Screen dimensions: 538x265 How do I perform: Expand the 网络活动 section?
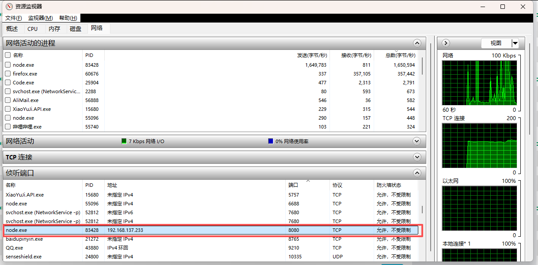(417, 141)
